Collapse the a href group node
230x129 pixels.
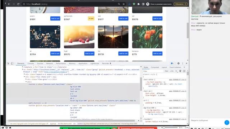(22, 70)
